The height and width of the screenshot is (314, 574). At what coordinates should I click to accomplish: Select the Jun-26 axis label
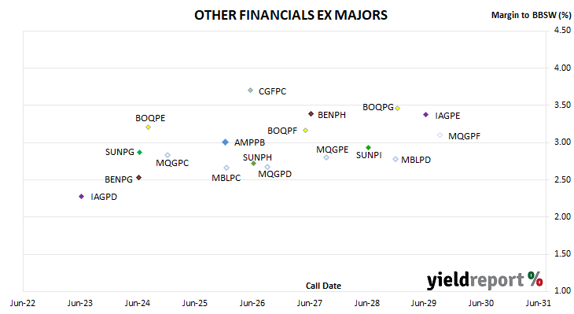coord(252,303)
